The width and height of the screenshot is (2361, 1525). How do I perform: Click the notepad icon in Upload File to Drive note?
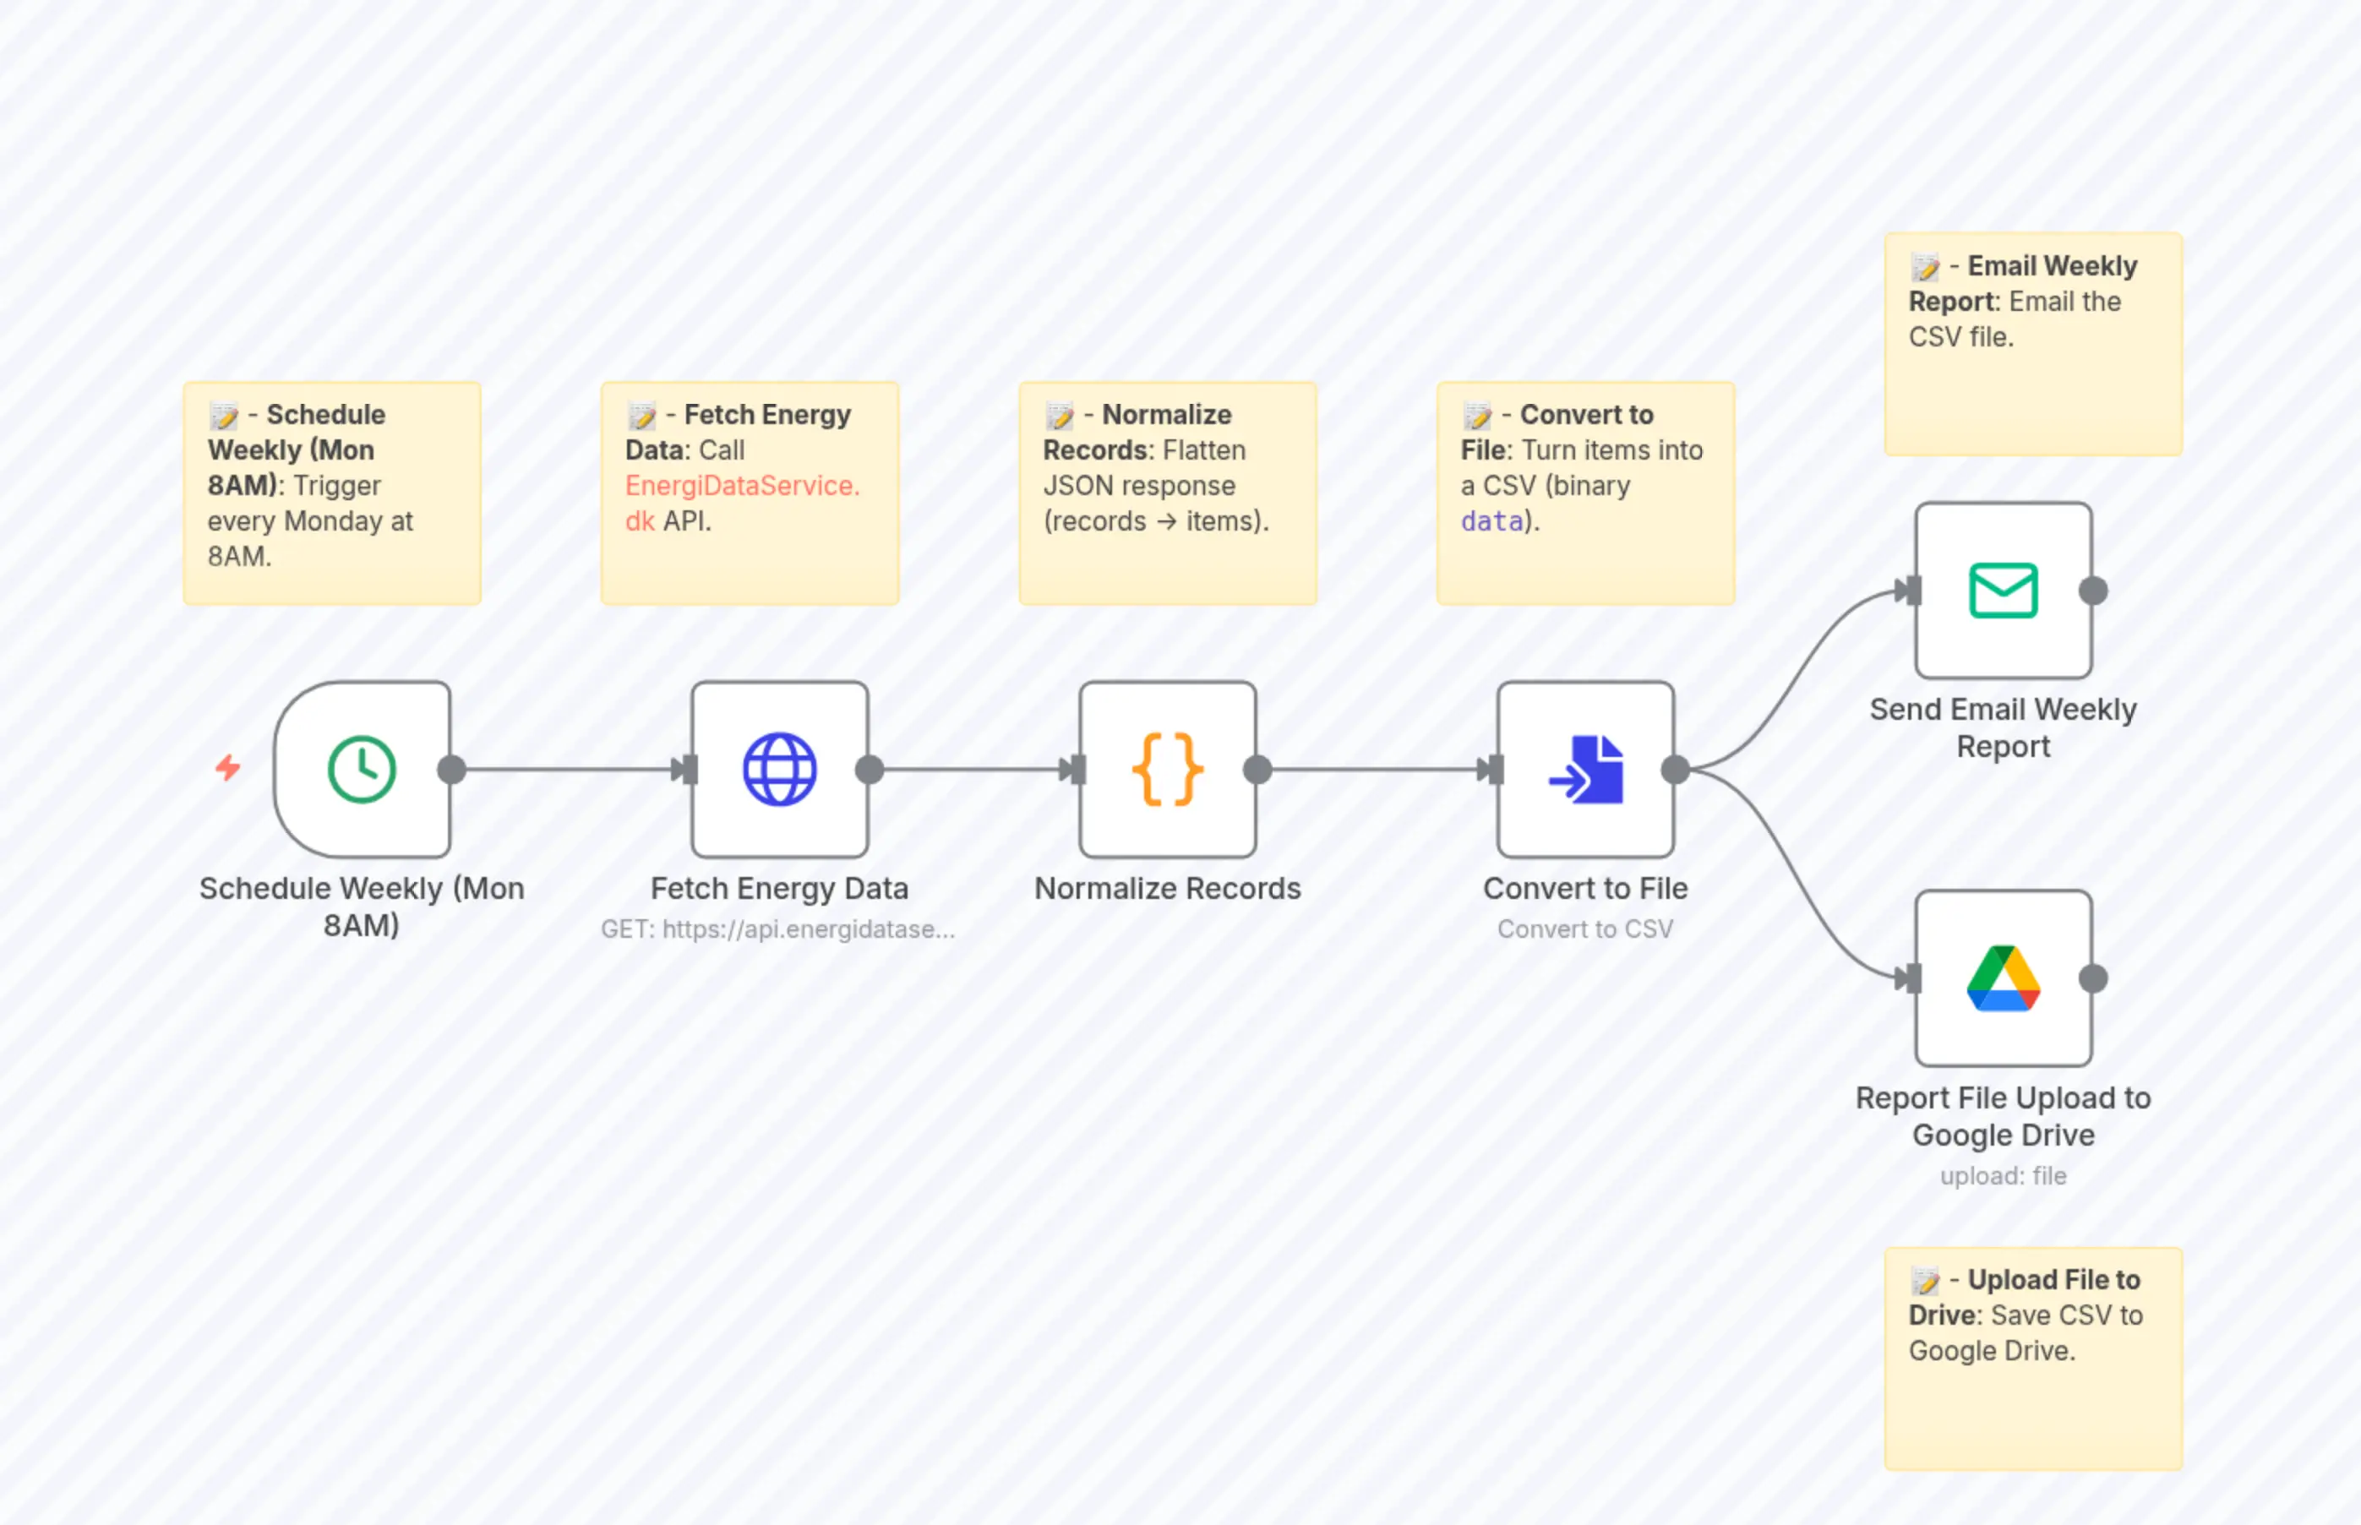[1925, 1278]
